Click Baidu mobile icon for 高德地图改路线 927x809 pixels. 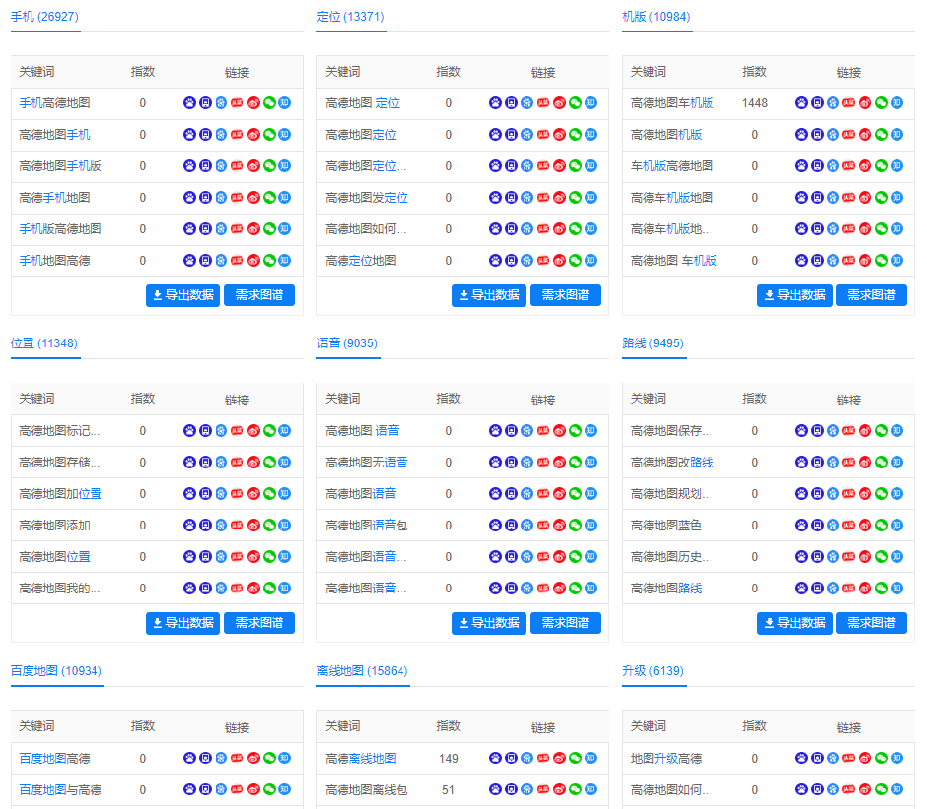pos(817,462)
